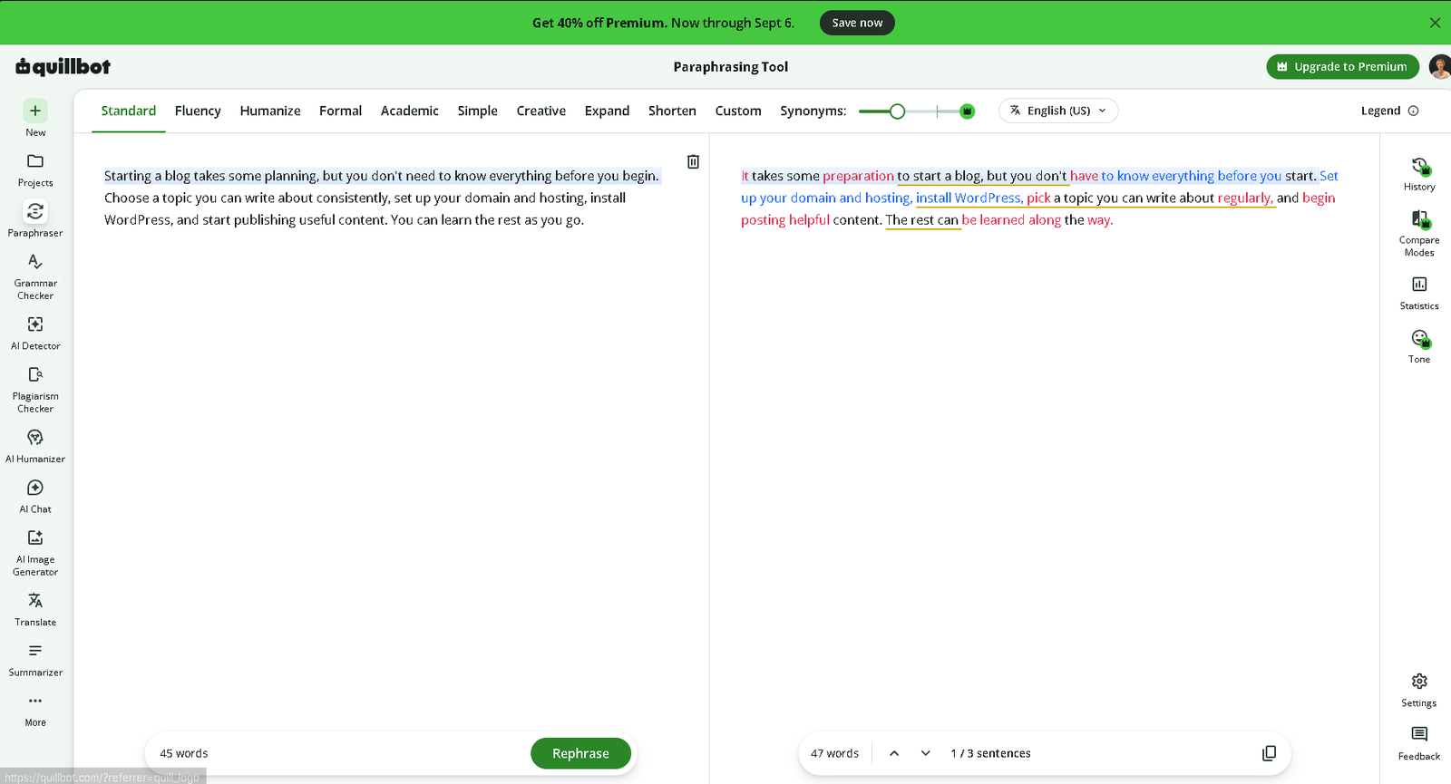Open the Summarizer tool
The width and height of the screenshot is (1451, 784).
[x=35, y=660]
